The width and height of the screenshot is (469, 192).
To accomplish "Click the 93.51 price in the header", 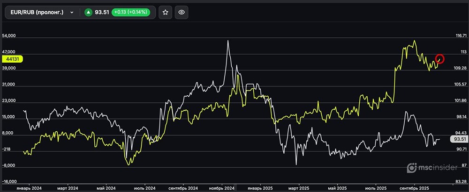I will point(101,12).
